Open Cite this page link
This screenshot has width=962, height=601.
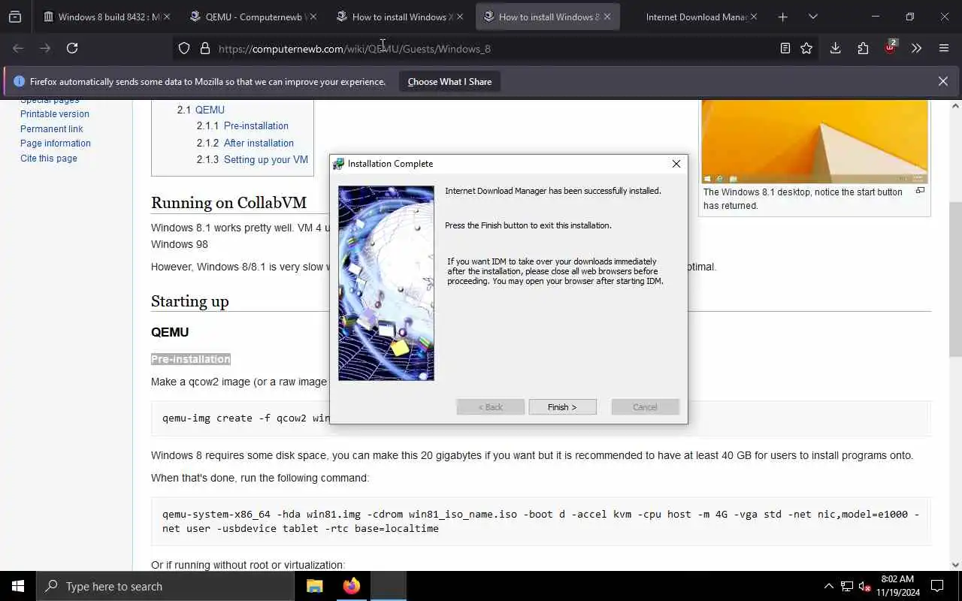coord(49,159)
